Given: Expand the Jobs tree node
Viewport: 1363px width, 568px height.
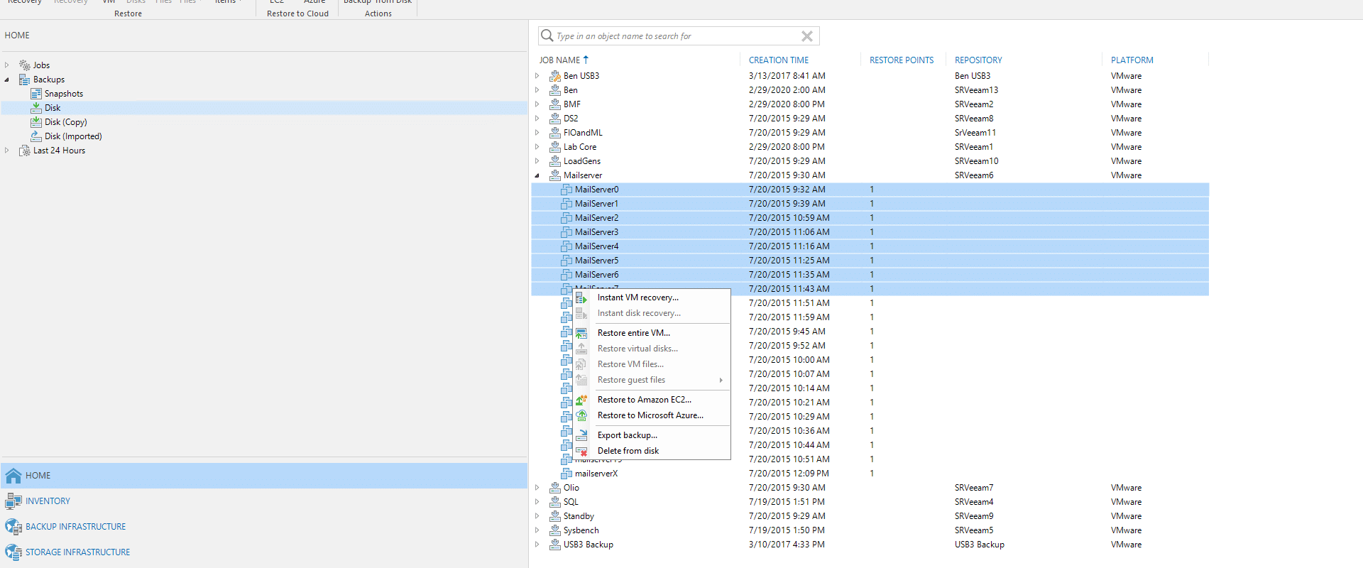Looking at the screenshot, I should [7, 65].
